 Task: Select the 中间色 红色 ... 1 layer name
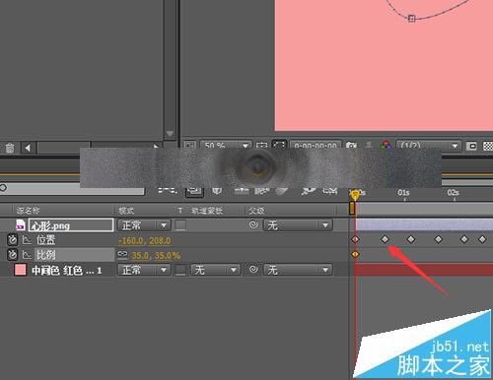tap(66, 270)
